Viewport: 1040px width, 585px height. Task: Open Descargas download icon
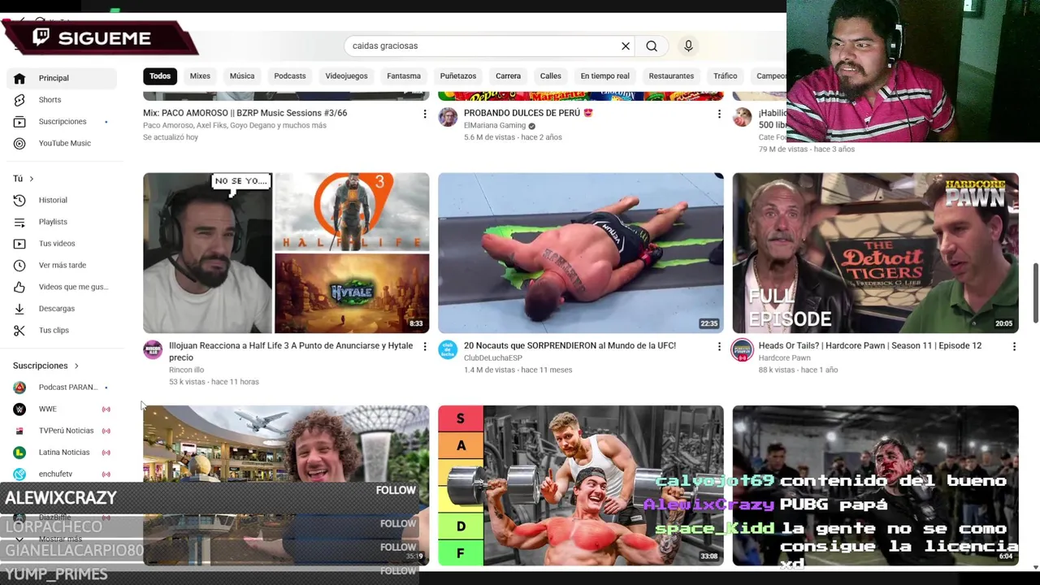(x=19, y=309)
